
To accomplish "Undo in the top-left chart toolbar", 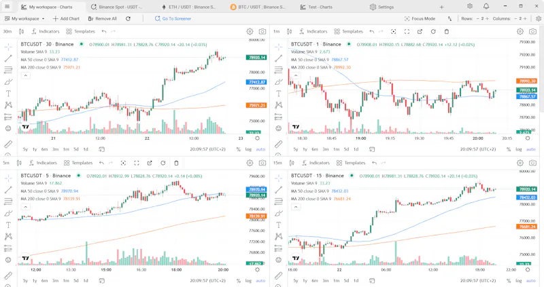I will point(104,31).
